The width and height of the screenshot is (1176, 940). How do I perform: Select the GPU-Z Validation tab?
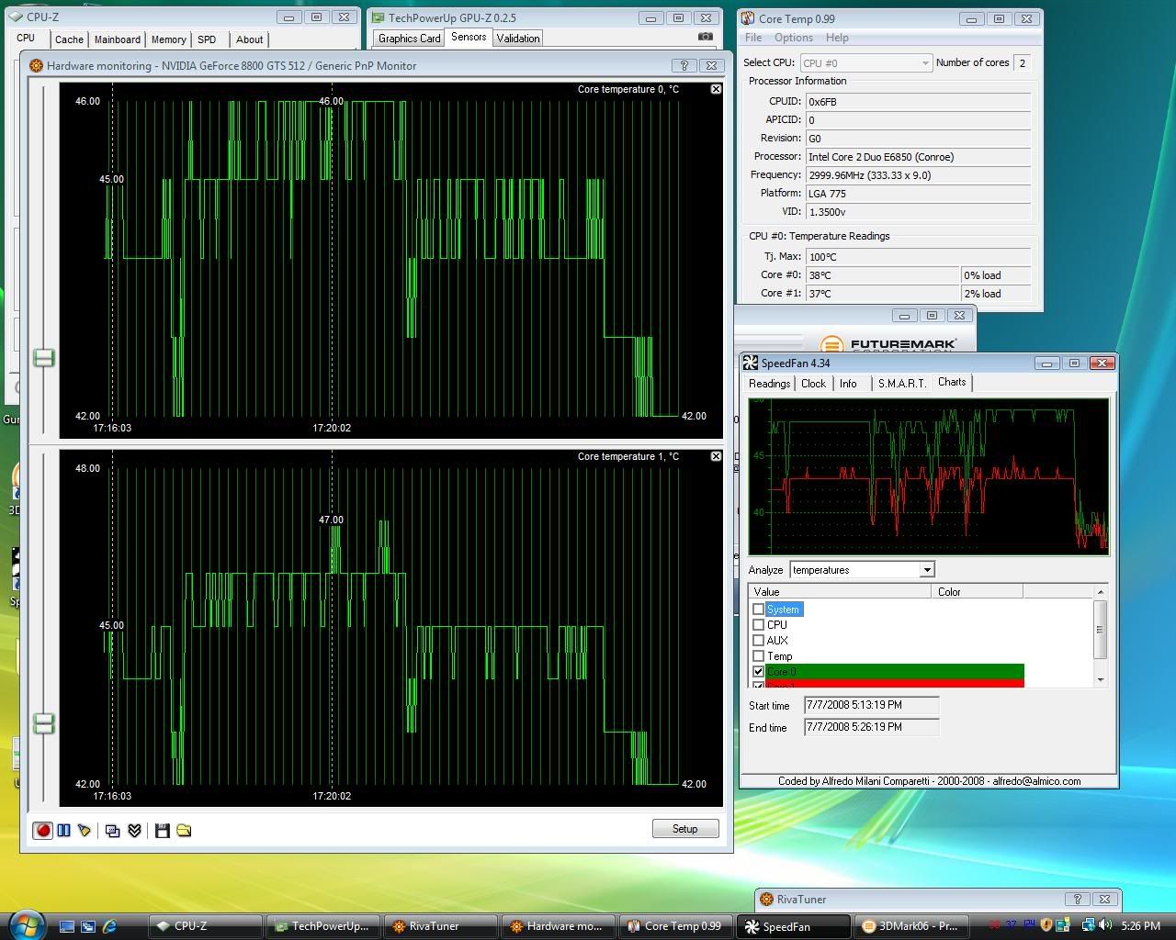[518, 39]
